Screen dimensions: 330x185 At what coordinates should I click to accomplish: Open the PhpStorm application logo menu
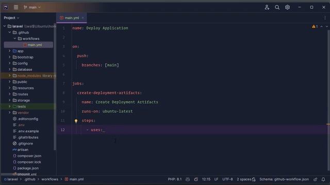tap(6, 7)
